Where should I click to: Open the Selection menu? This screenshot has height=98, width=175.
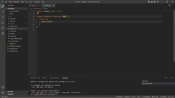coord(16,2)
